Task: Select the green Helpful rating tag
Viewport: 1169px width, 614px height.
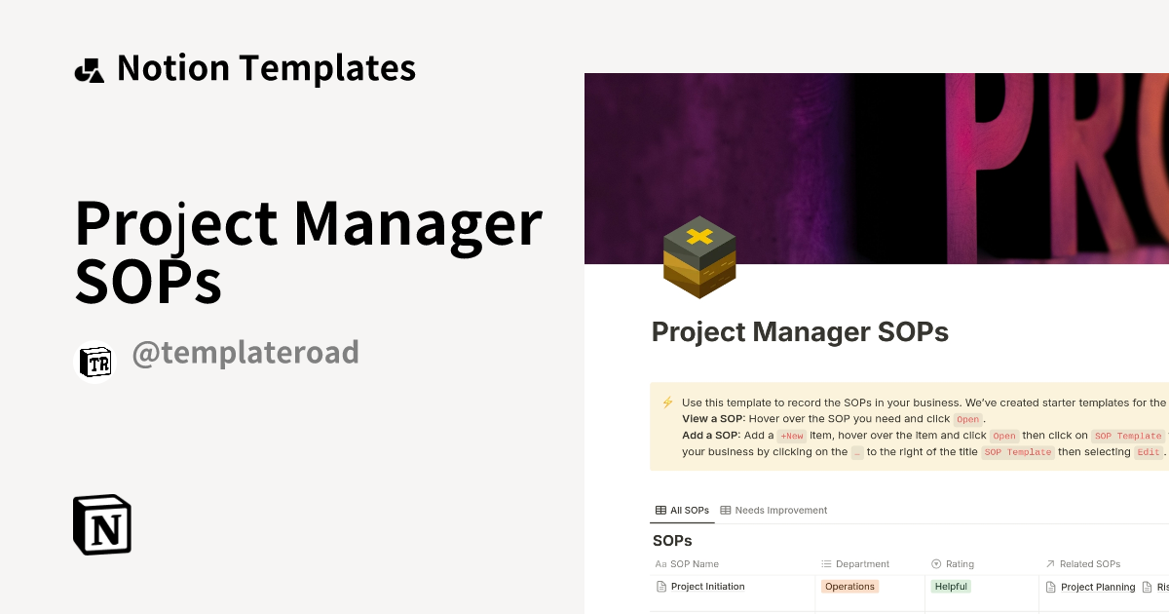Action: click(x=950, y=586)
